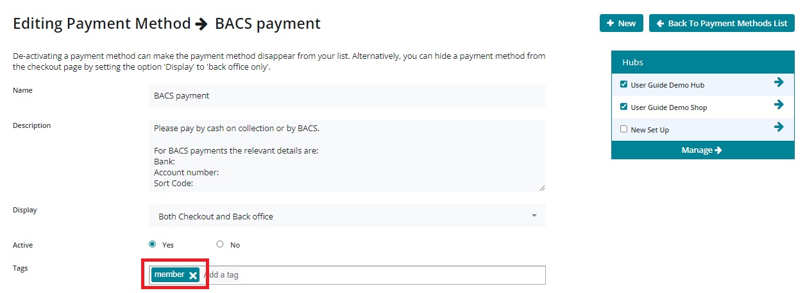
Task: Grab the Description textarea resize handle
Action: [542, 187]
